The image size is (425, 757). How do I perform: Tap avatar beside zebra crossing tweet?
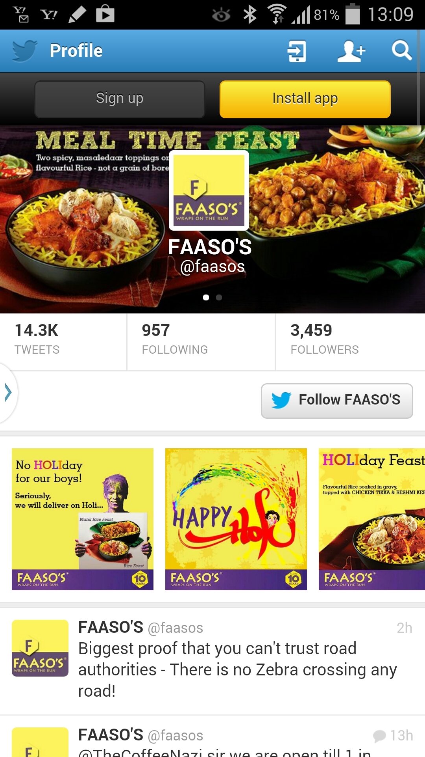pyautogui.click(x=40, y=648)
